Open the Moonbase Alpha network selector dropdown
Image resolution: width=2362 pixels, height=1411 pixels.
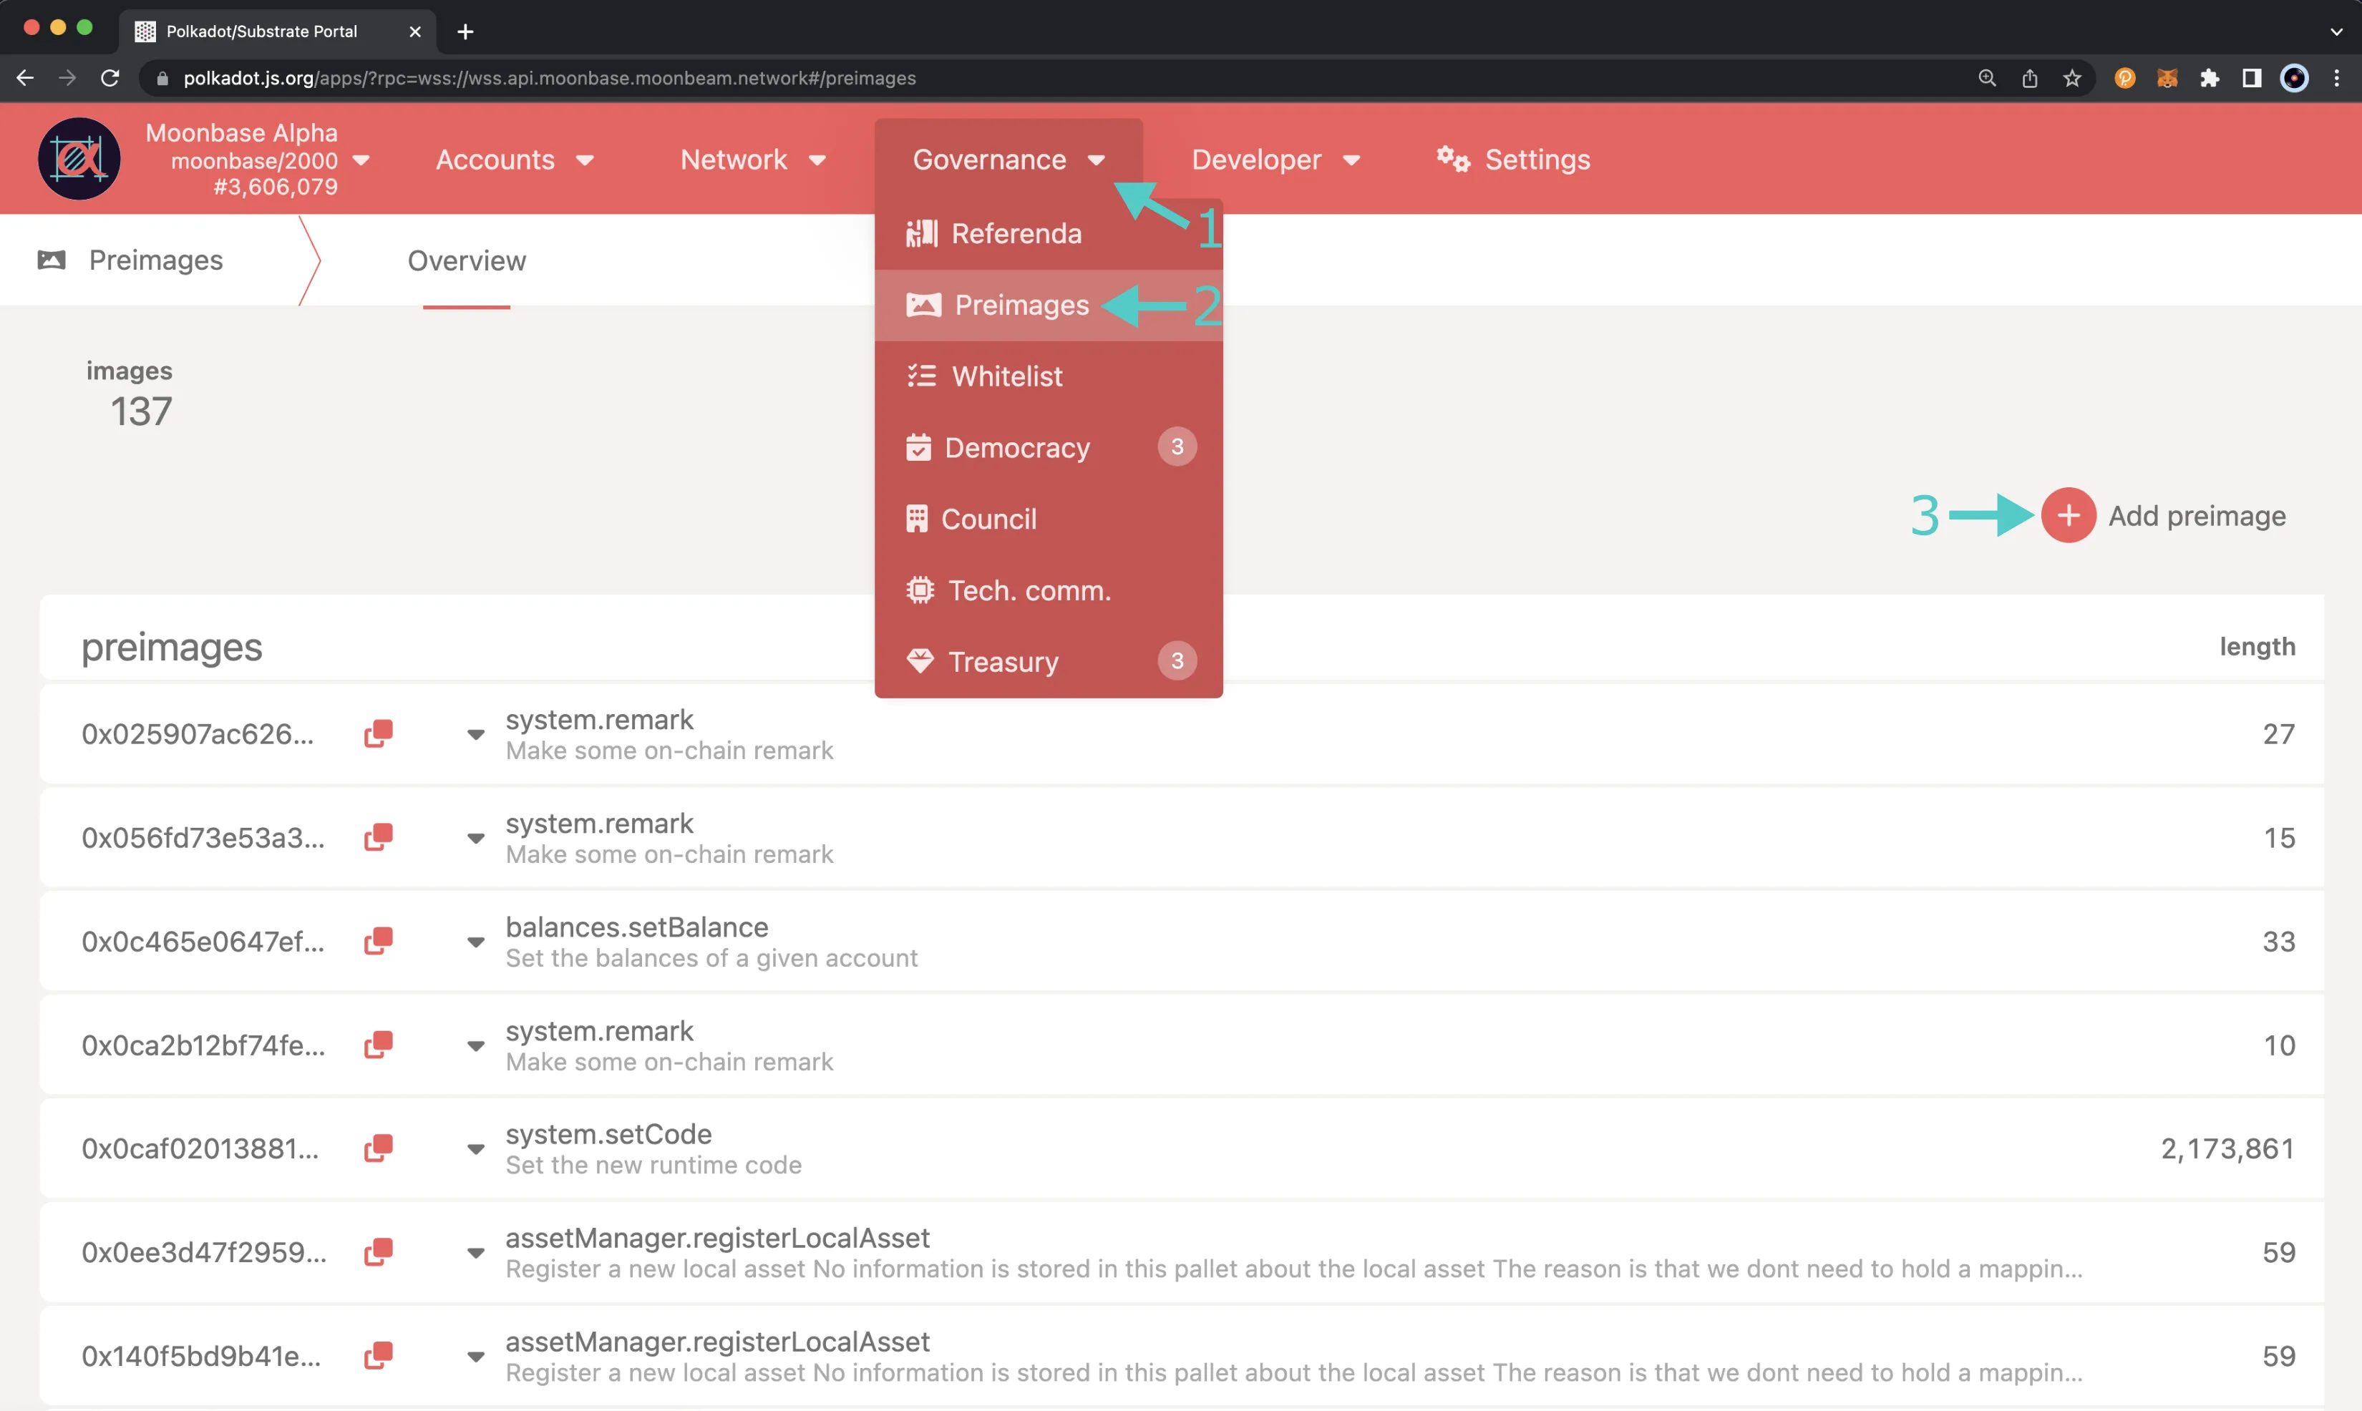click(x=361, y=160)
